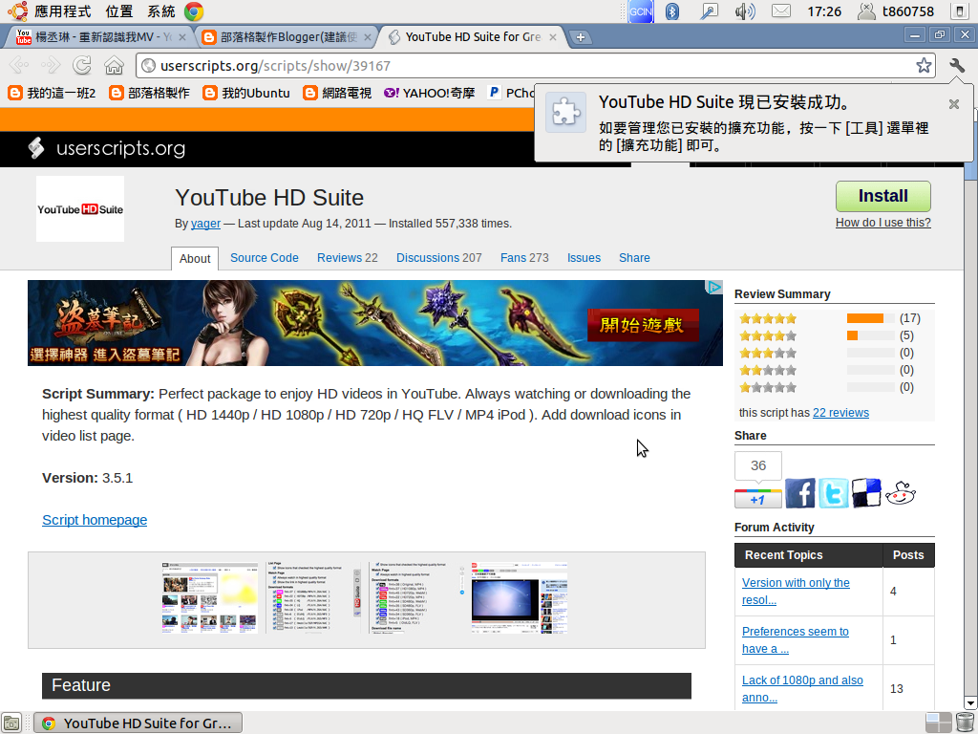Open a new browser tab
Image resolution: width=978 pixels, height=734 pixels.
[580, 37]
